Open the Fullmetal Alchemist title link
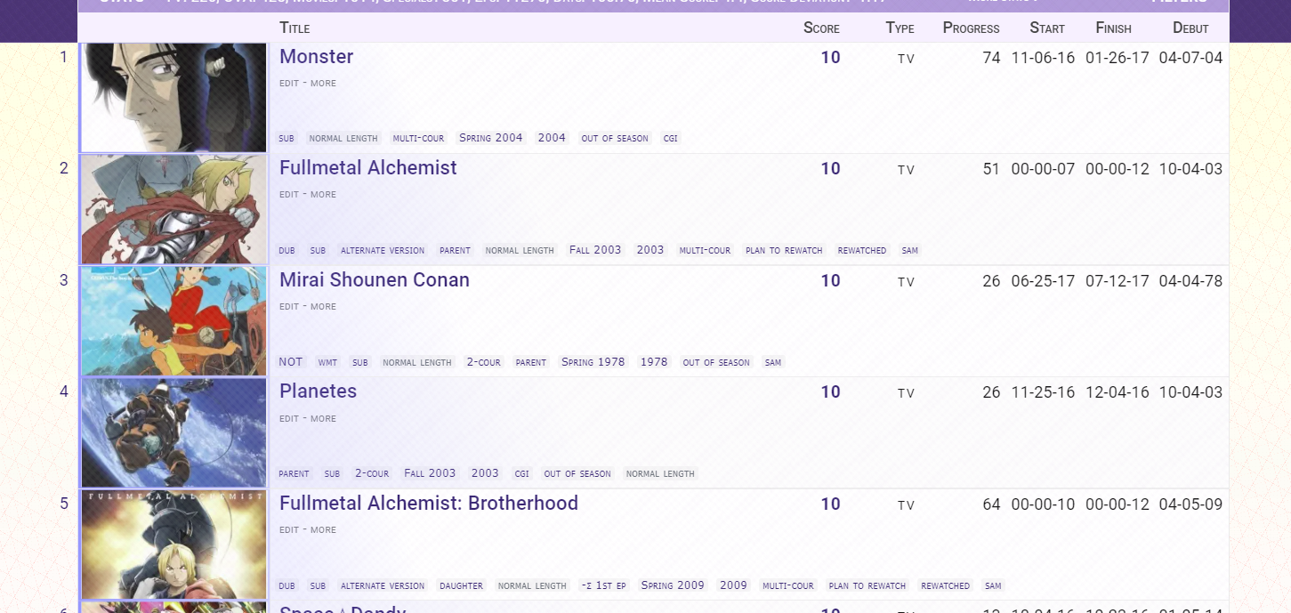Screen dimensions: 1291x613 pyautogui.click(x=368, y=168)
